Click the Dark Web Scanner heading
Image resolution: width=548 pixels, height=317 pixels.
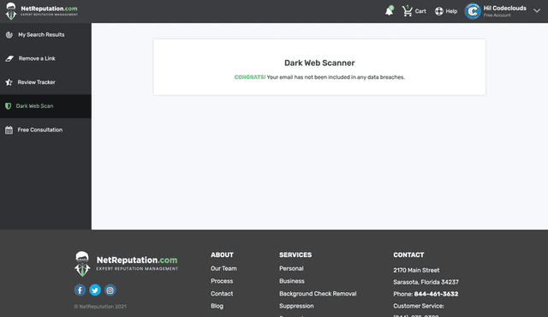319,63
